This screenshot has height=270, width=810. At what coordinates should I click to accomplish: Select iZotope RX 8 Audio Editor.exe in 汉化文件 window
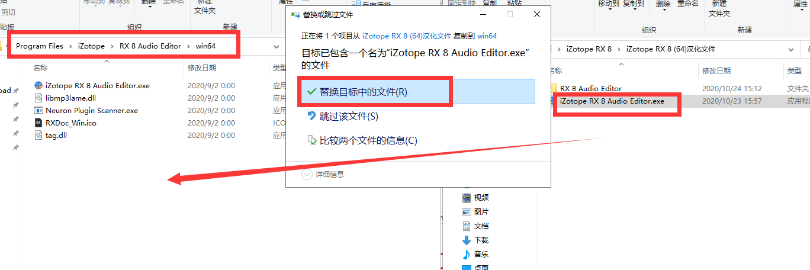[612, 101]
